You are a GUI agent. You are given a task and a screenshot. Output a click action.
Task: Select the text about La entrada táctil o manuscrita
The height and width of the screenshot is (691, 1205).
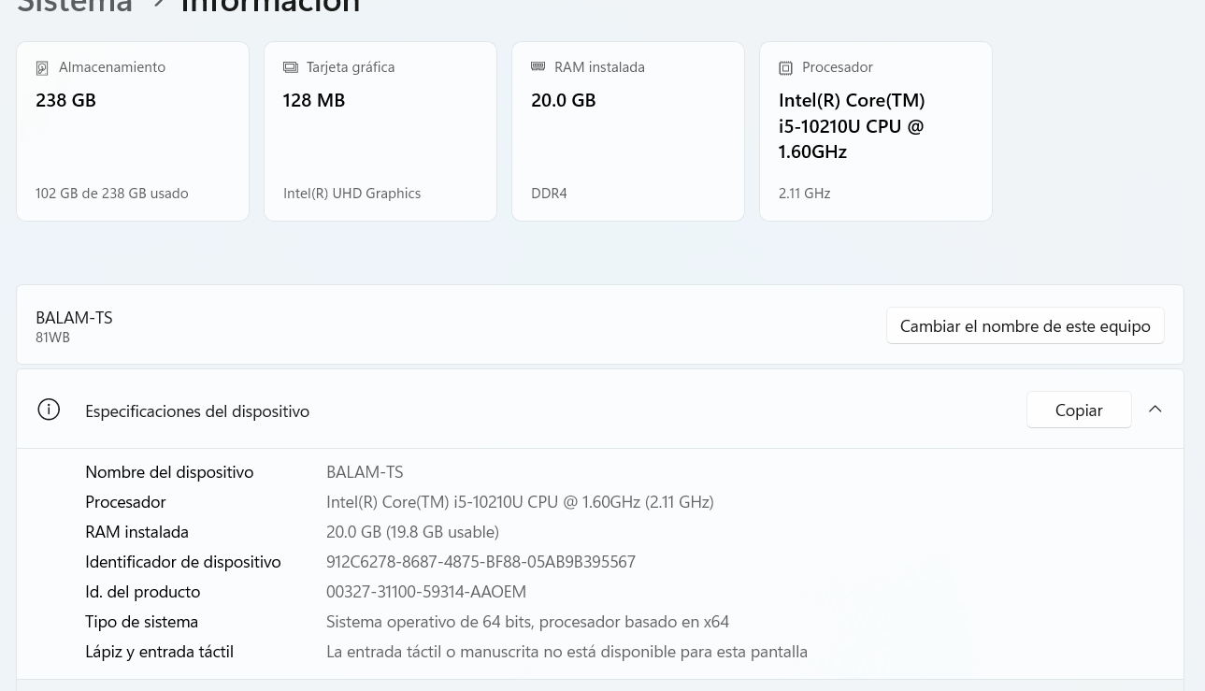[x=567, y=652]
